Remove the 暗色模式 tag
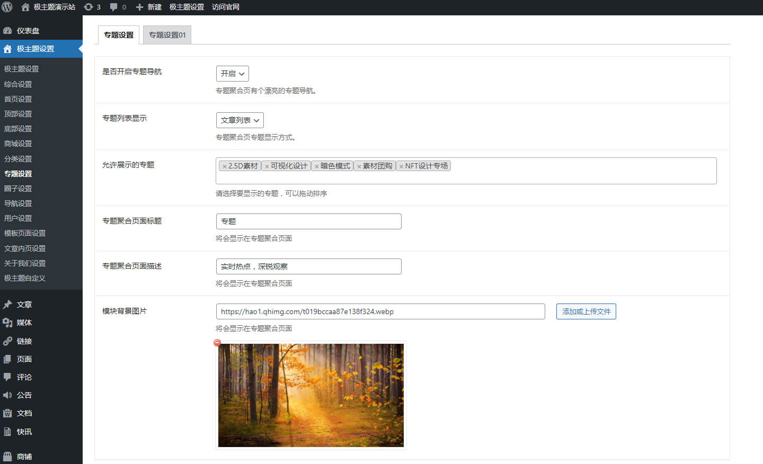The image size is (763, 464). click(x=317, y=166)
